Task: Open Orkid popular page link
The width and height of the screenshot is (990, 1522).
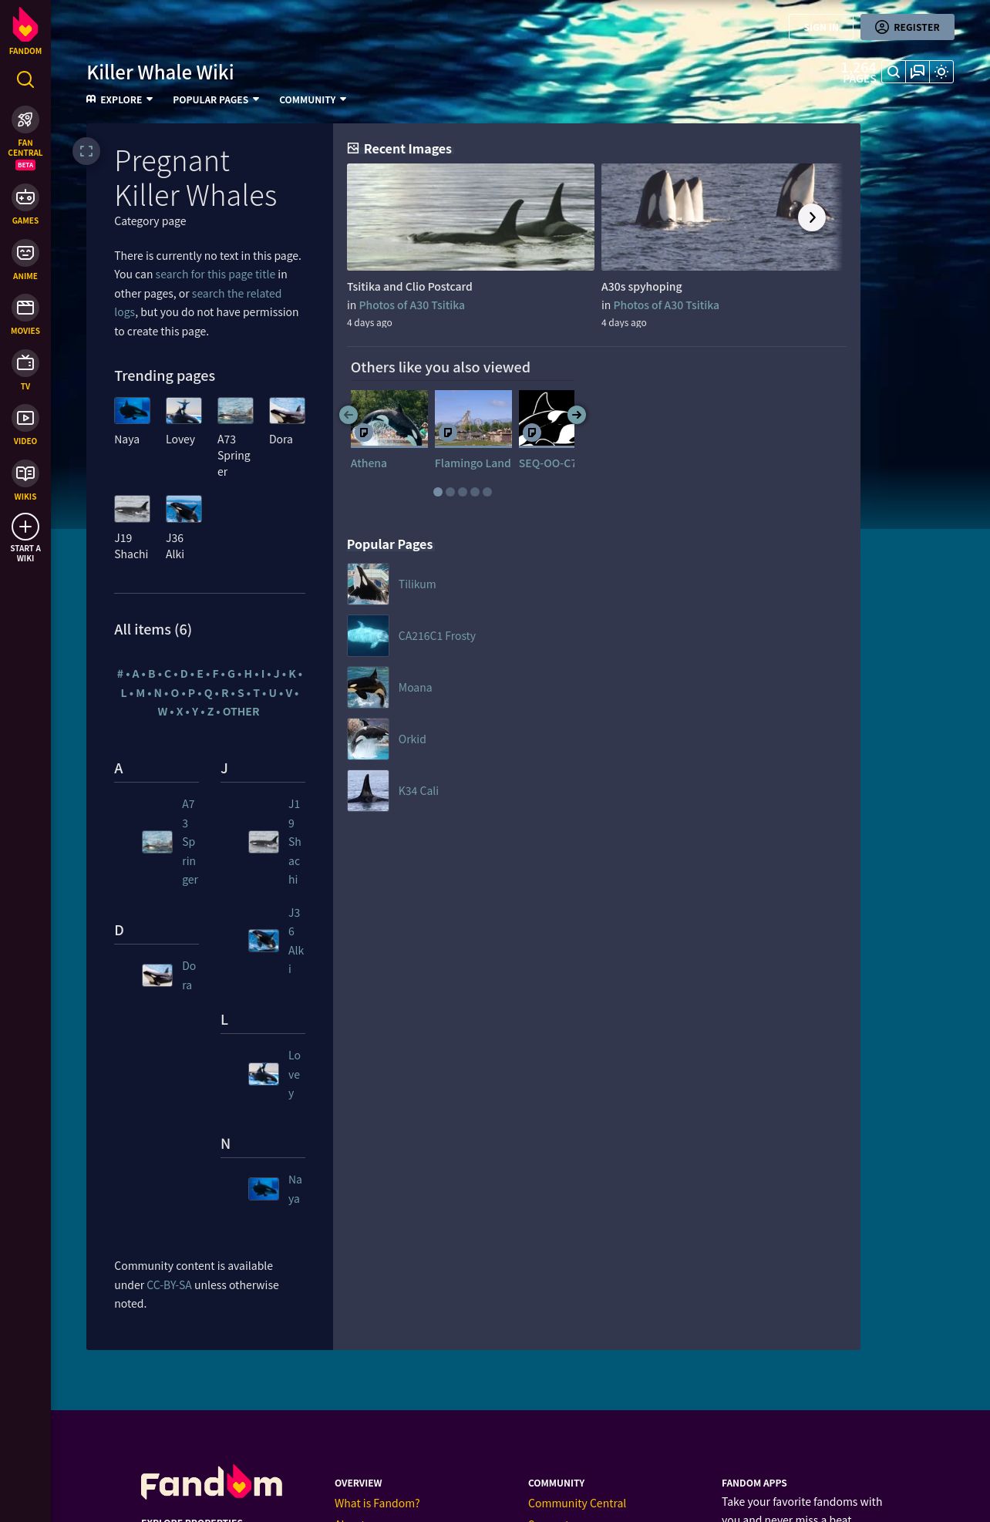Action: click(412, 739)
